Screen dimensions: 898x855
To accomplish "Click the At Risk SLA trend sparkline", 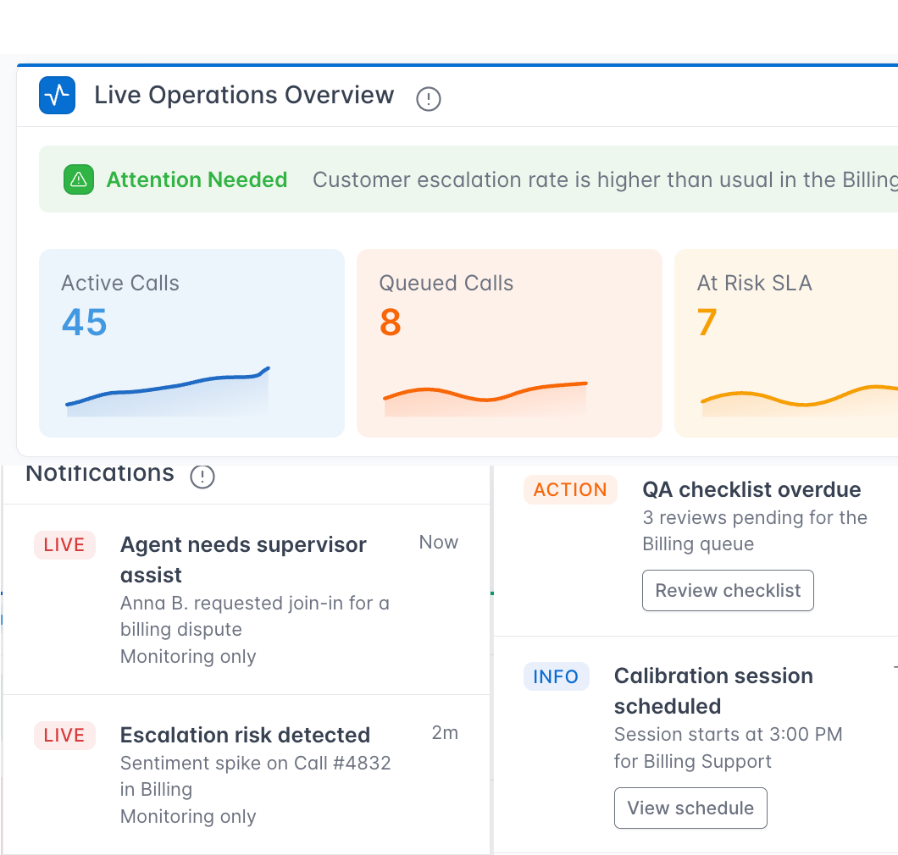I will [x=800, y=401].
